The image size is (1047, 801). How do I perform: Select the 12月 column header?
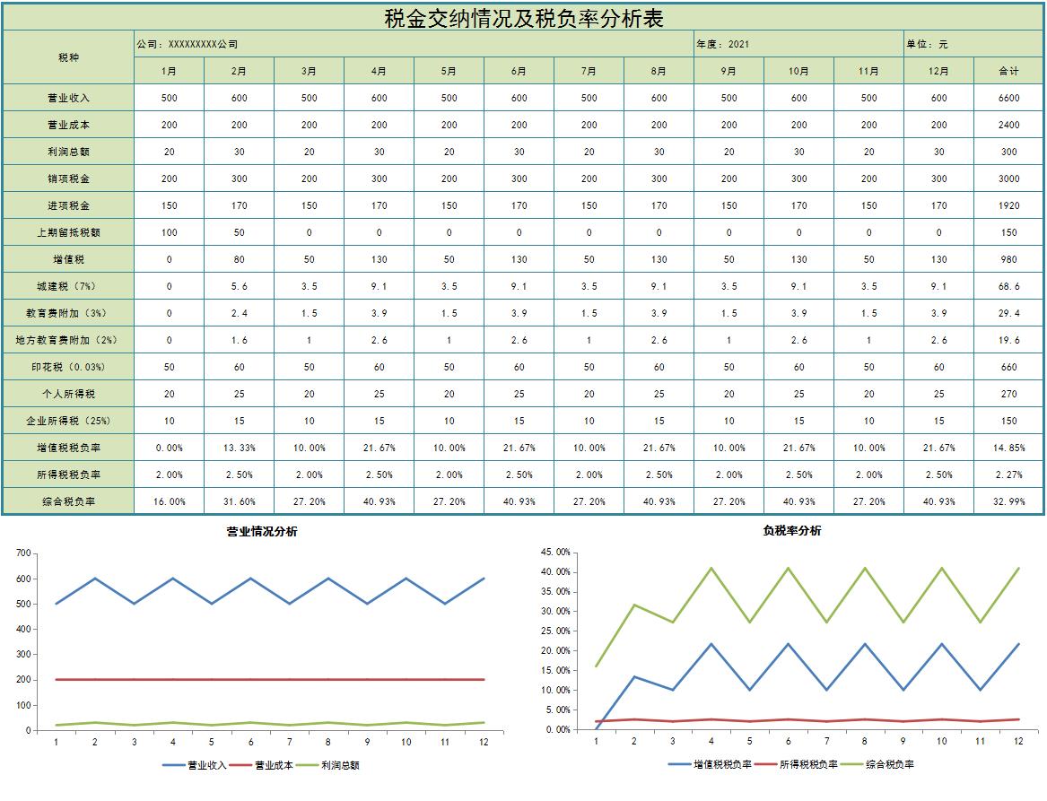[938, 71]
